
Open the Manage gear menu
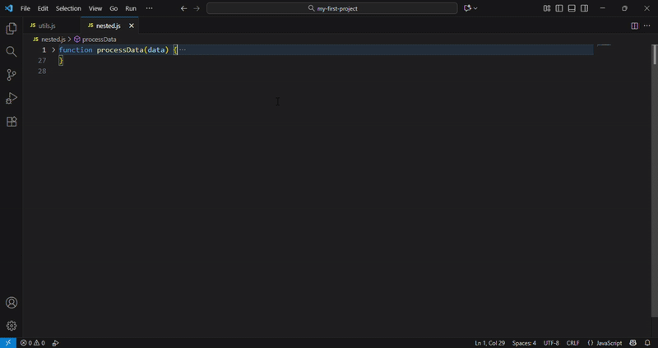tap(12, 326)
